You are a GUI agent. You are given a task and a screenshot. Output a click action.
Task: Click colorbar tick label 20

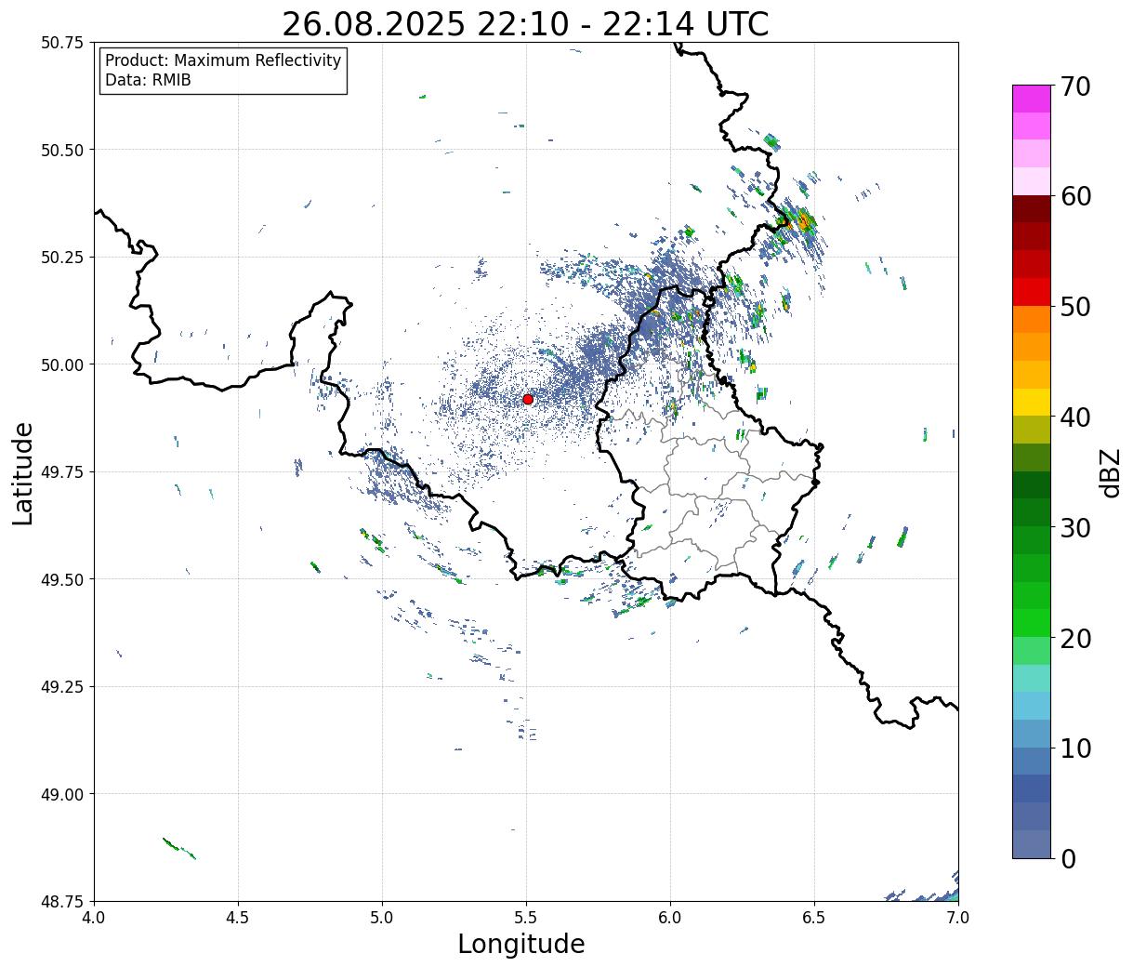pos(1075,639)
